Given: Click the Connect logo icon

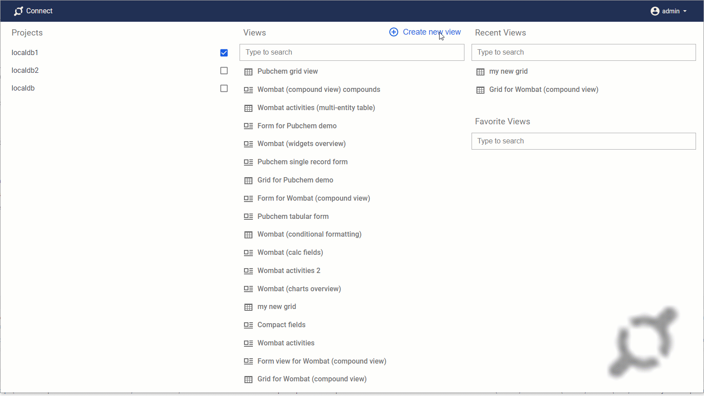Looking at the screenshot, I should click(x=18, y=11).
